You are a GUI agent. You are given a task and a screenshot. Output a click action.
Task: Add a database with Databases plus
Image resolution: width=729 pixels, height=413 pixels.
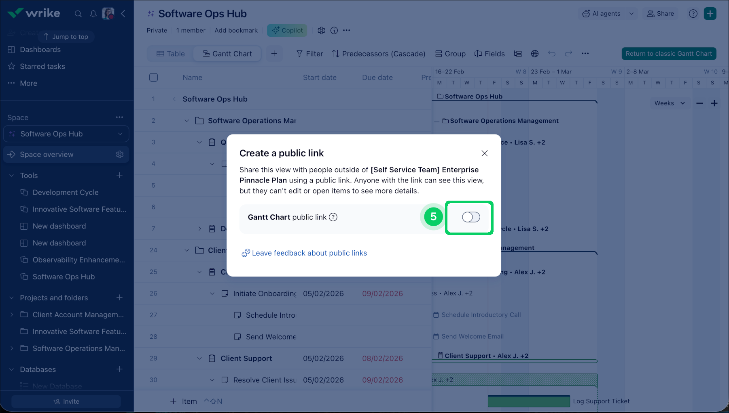coord(119,369)
